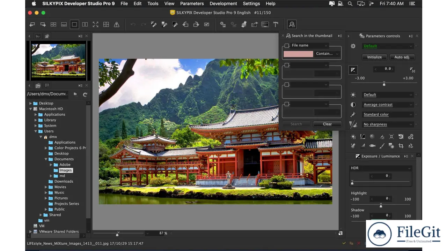Expand the Adobe folder node
This screenshot has width=447, height=251.
pos(51,165)
